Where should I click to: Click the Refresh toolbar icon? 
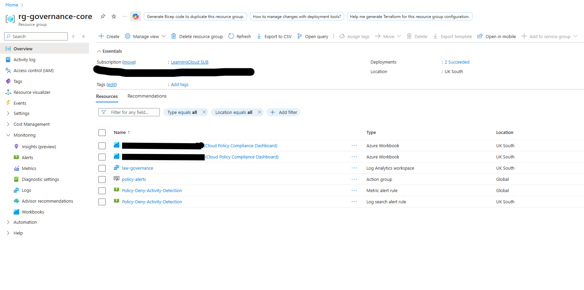231,36
